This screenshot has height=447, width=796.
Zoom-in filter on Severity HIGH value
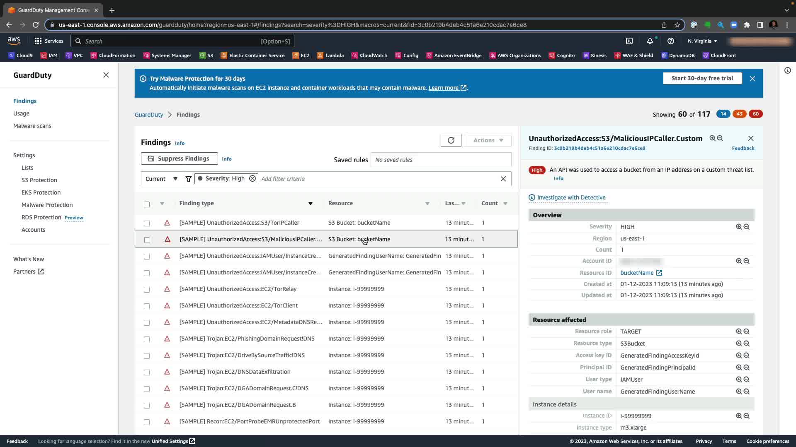738,227
